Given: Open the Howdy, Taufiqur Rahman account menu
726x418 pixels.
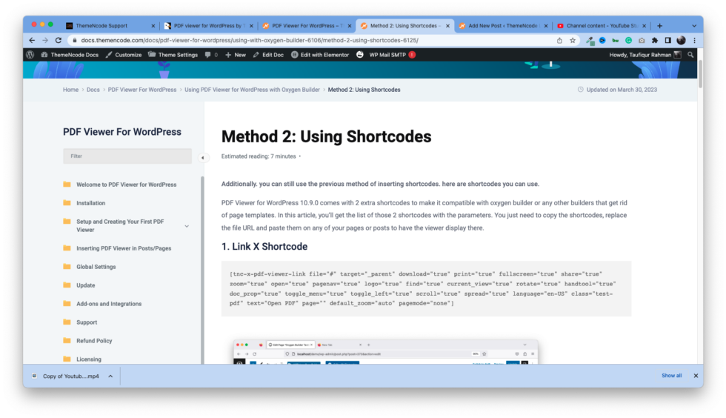Looking at the screenshot, I should pos(645,55).
